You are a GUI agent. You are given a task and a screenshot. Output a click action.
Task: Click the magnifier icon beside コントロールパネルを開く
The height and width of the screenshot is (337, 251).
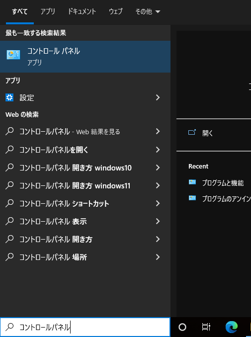pyautogui.click(x=9, y=150)
